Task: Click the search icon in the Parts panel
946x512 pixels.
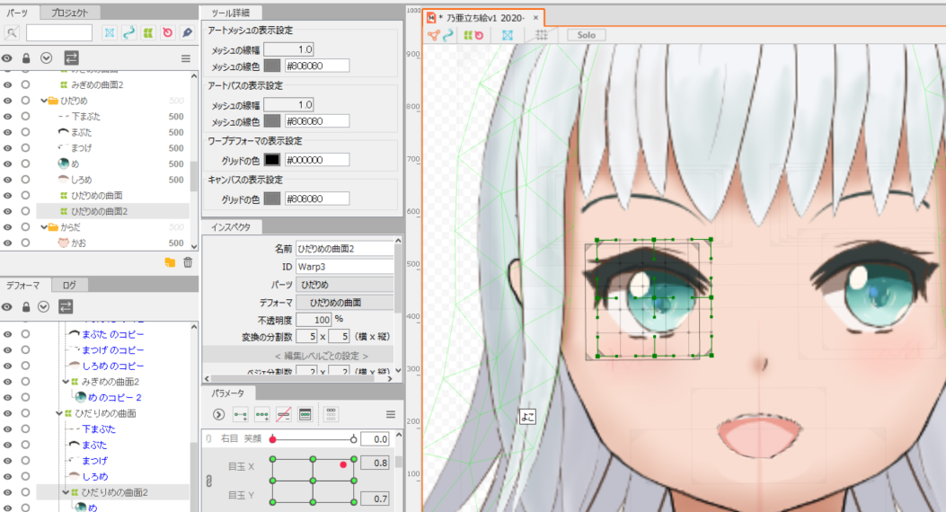Action: (12, 32)
